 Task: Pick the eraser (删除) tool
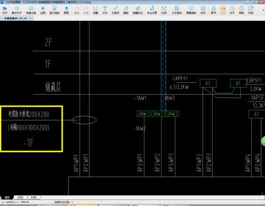126,10
